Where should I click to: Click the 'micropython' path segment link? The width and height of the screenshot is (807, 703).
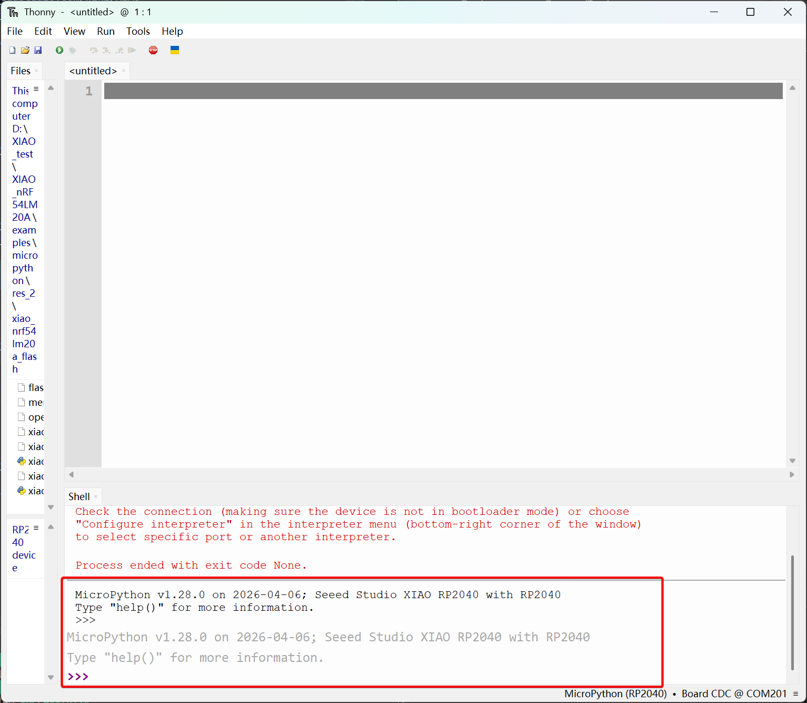[25, 268]
